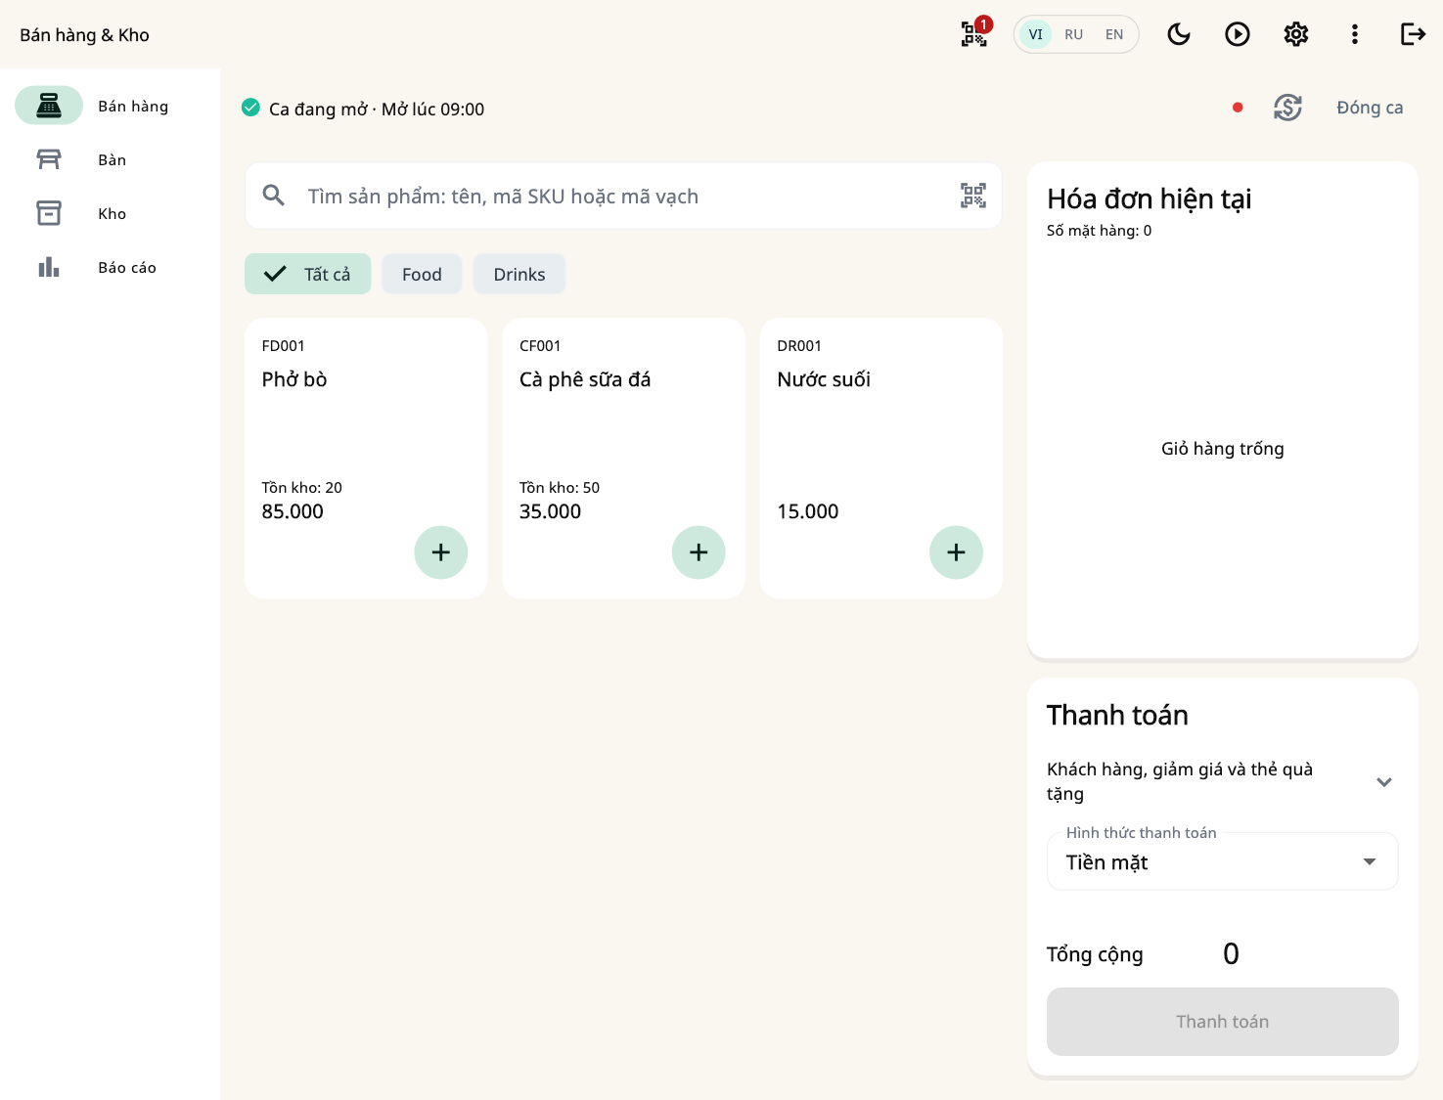Click the SKU code FD001
The image size is (1443, 1100).
(284, 346)
